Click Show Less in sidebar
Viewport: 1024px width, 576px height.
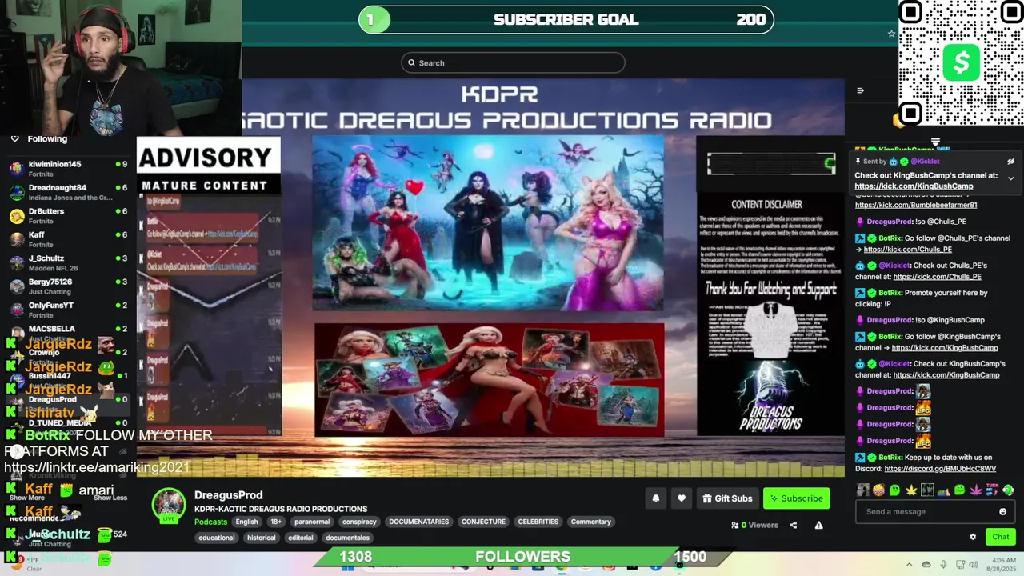[110, 498]
